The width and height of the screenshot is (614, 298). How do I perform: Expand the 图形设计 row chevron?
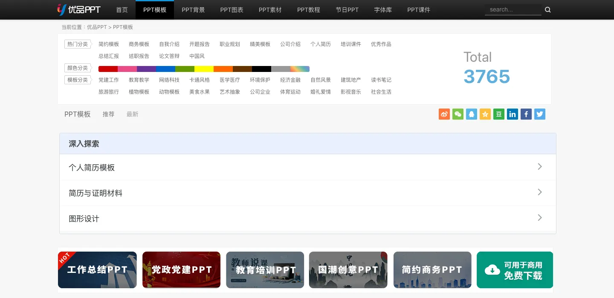pos(540,218)
